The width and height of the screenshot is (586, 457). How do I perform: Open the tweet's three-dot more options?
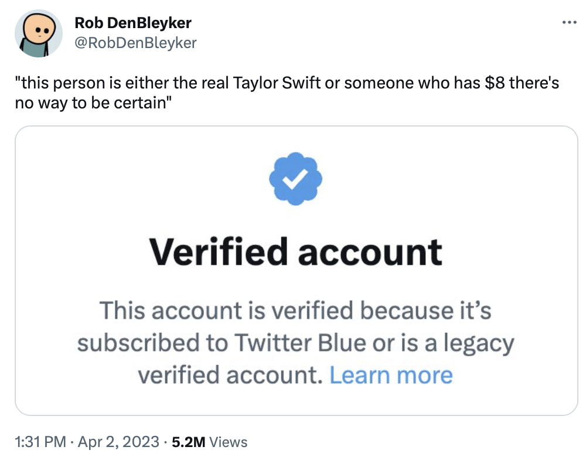click(x=569, y=22)
